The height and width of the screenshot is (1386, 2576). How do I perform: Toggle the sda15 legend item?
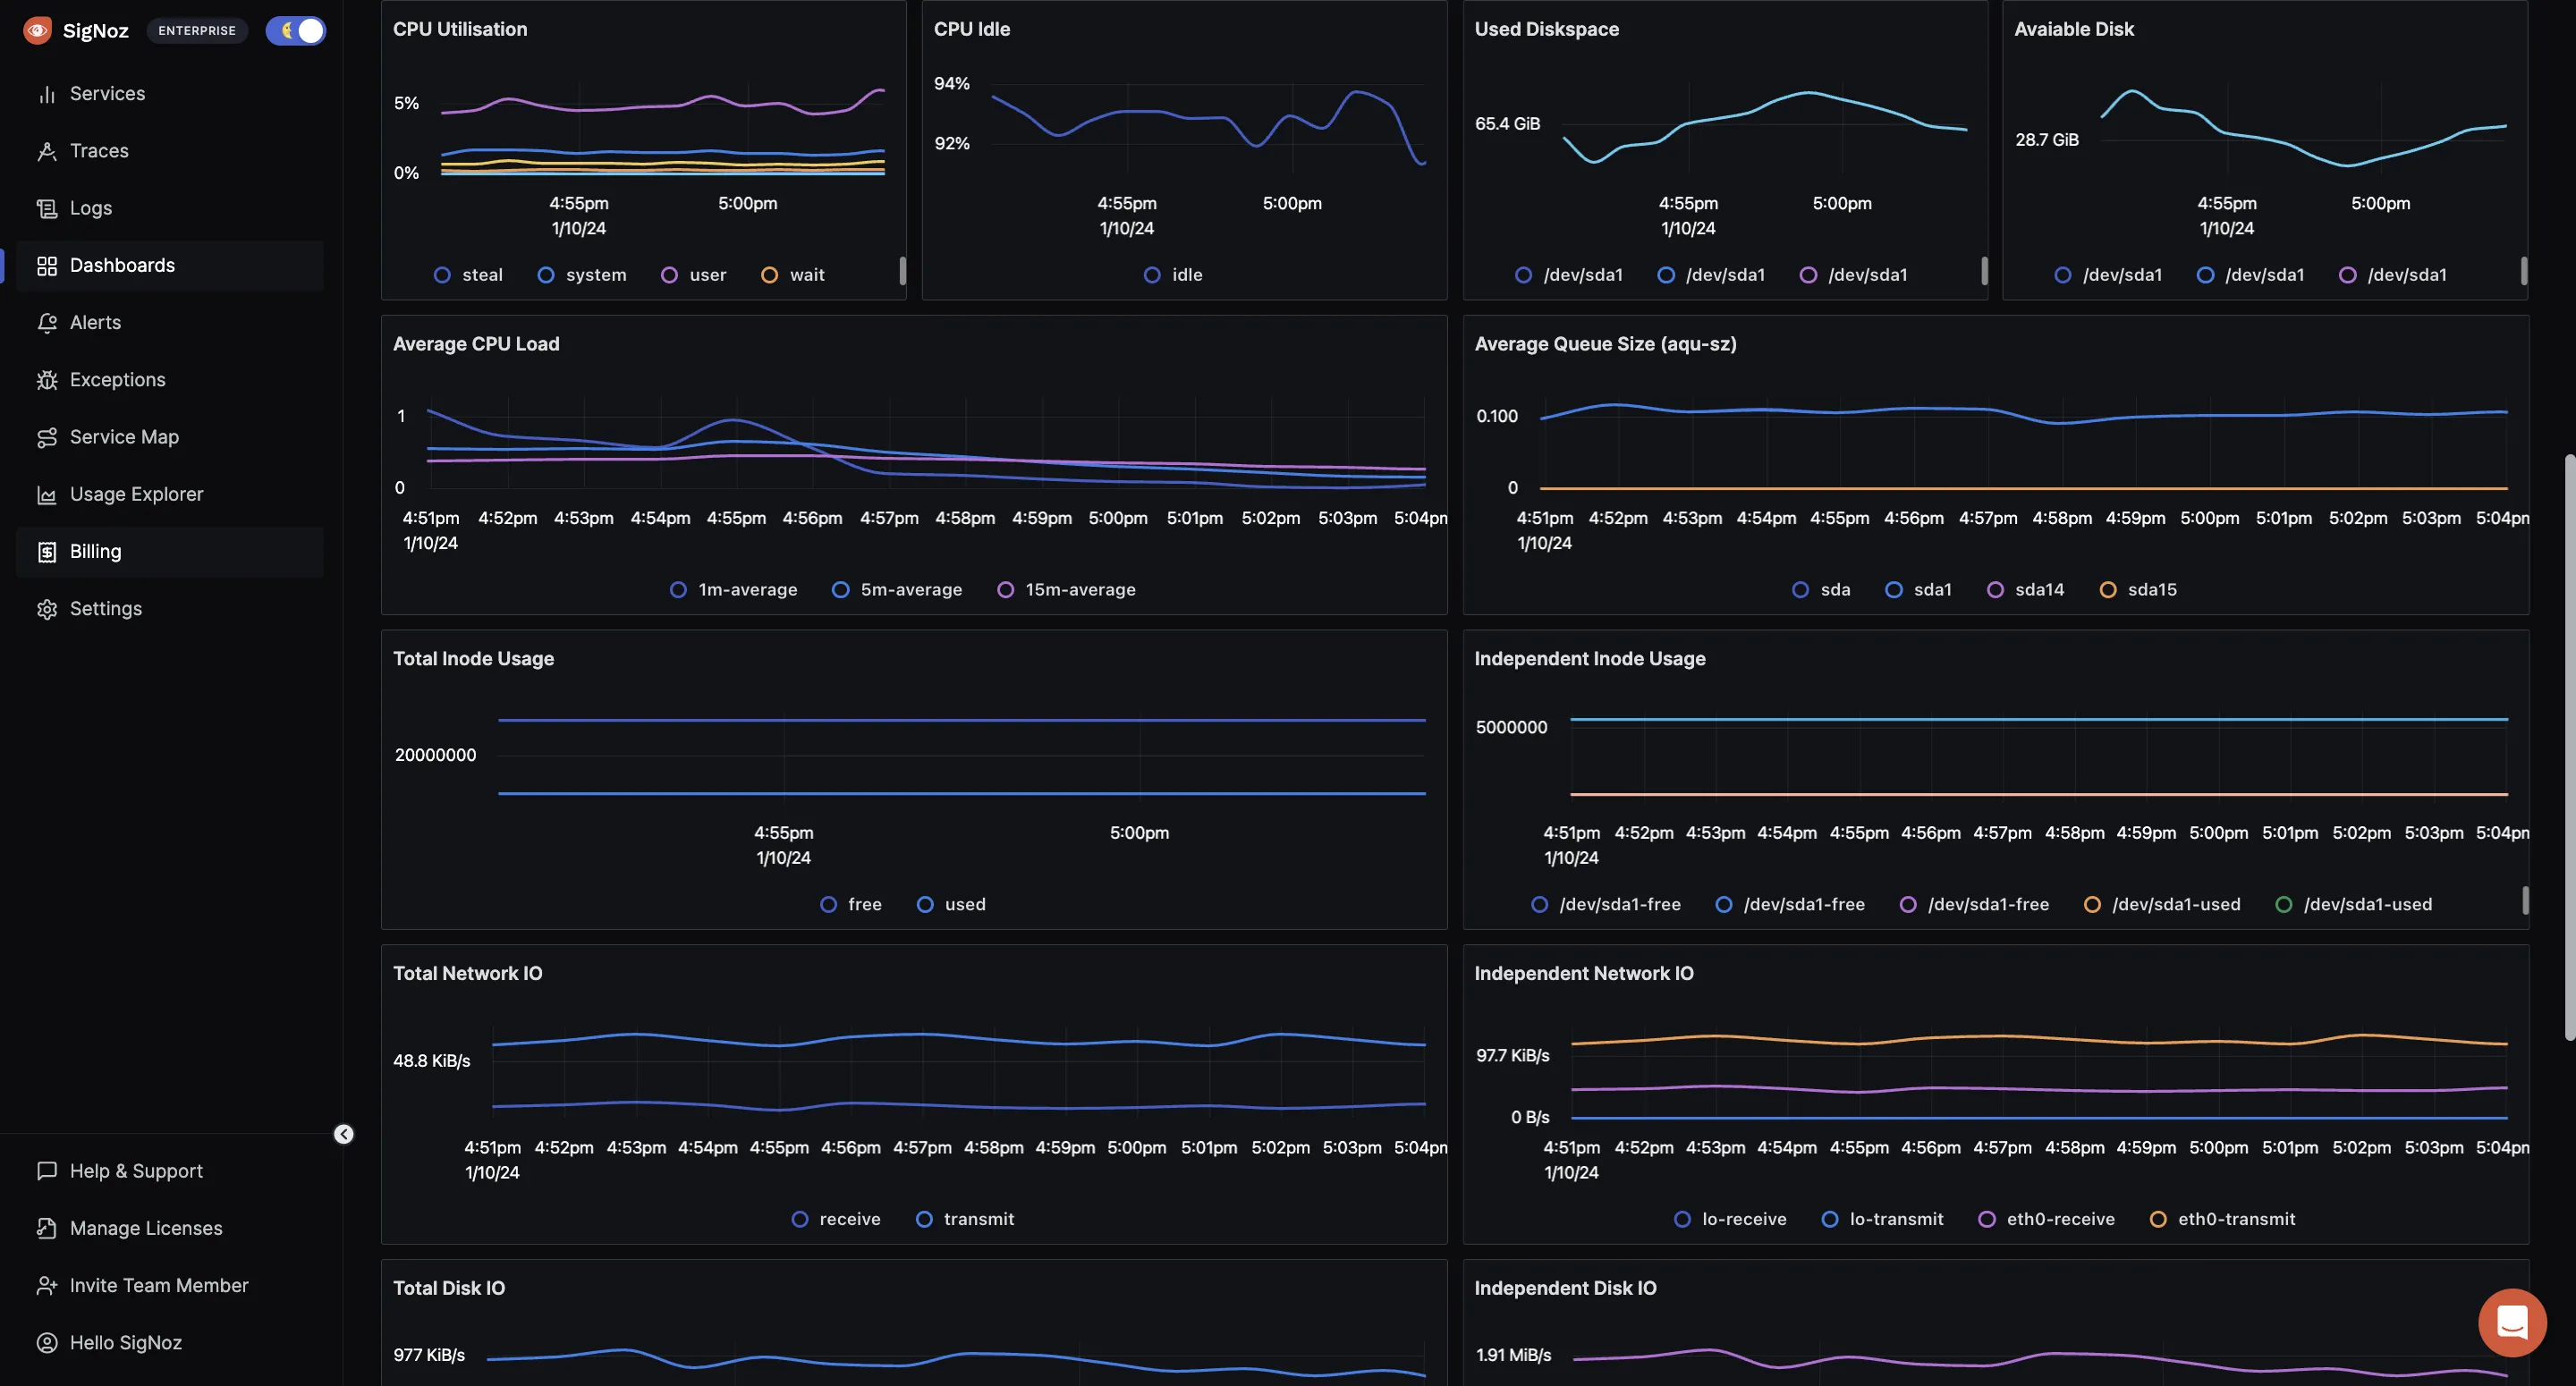[2139, 590]
